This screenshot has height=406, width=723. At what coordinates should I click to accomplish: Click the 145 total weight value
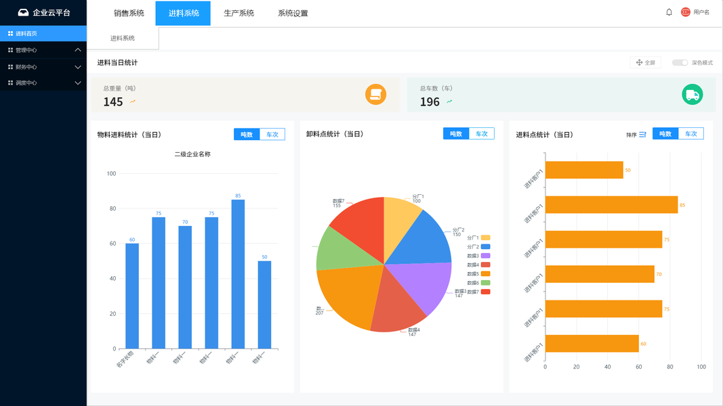coord(113,101)
